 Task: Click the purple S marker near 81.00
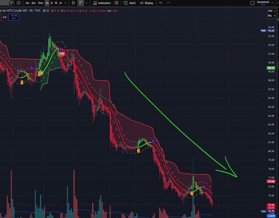[153, 141]
